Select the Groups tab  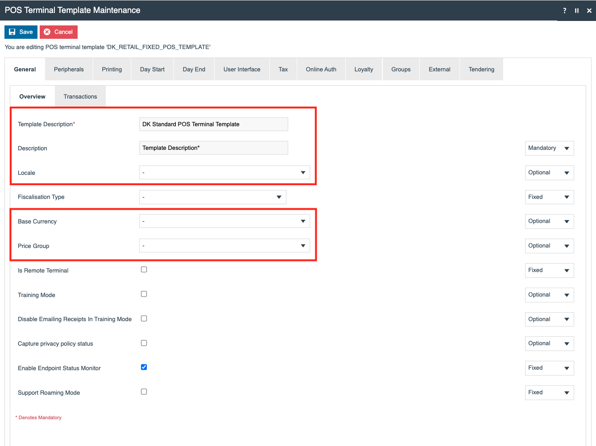pos(401,69)
